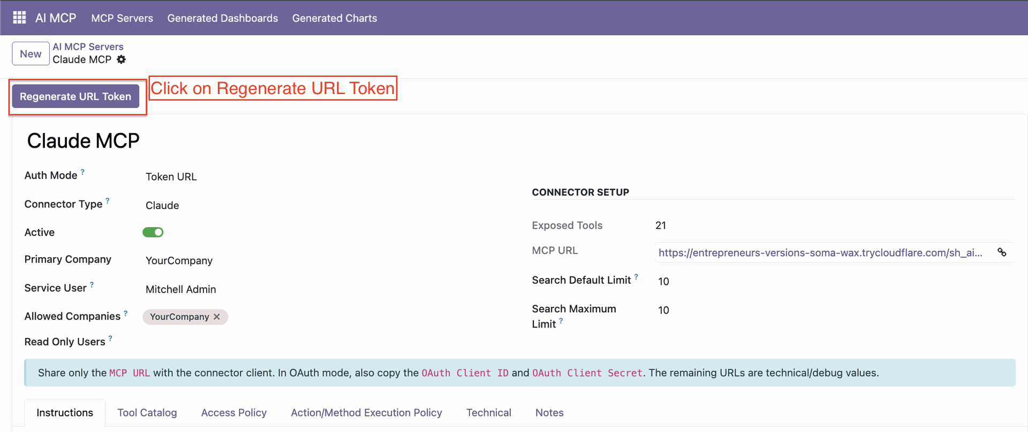The width and height of the screenshot is (1028, 432).
Task: Switch to the Tool Catalog tab
Action: coord(147,413)
